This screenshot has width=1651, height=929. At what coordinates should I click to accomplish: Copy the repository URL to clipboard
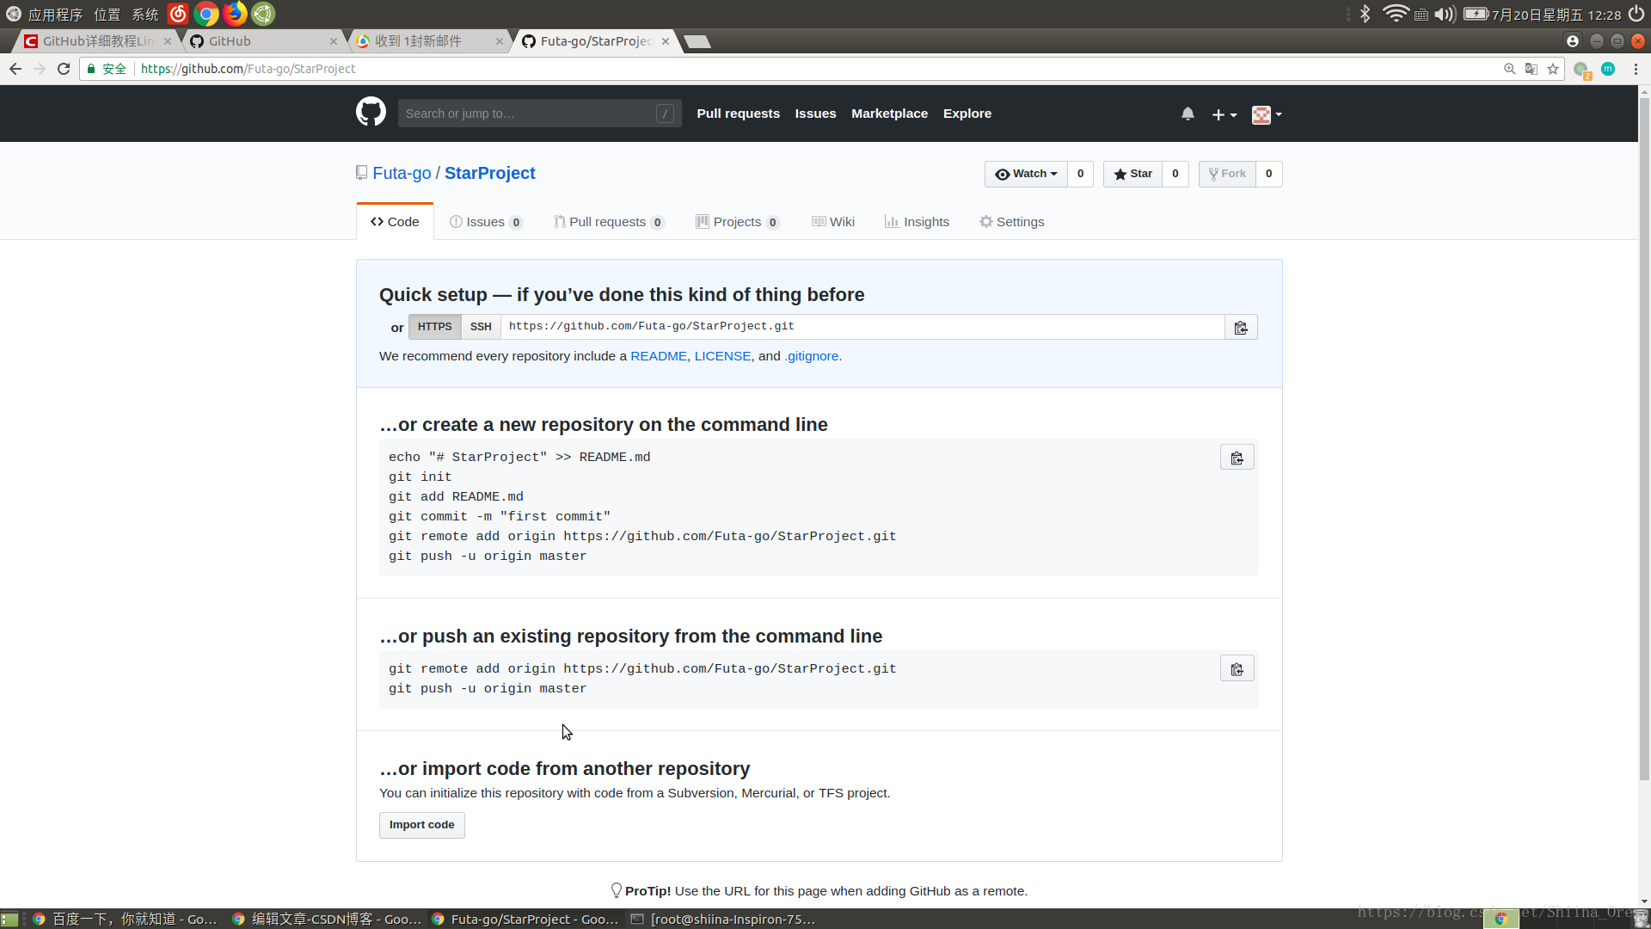pos(1241,327)
